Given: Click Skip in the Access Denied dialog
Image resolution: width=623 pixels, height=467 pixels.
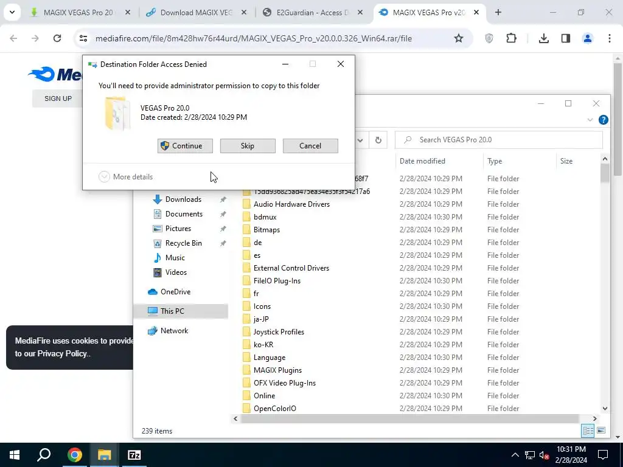Looking at the screenshot, I should 248,146.
